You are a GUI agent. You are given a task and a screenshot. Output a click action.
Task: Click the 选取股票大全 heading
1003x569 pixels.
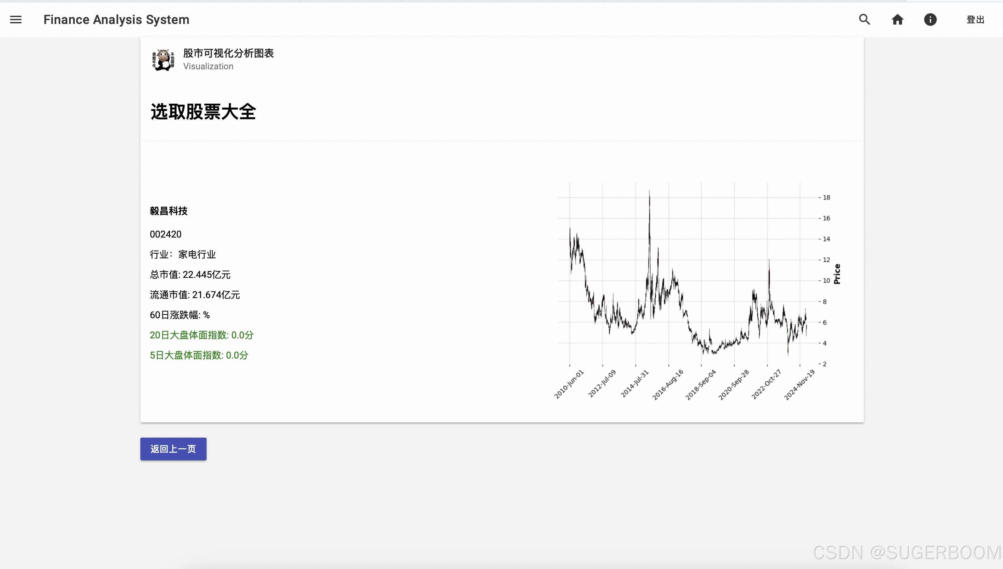pyautogui.click(x=203, y=112)
